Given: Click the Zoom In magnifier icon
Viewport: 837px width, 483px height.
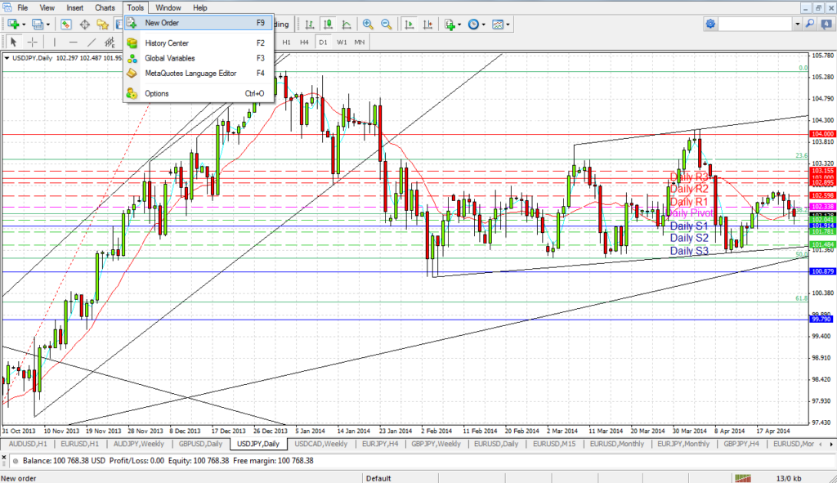Looking at the screenshot, I should (x=368, y=24).
